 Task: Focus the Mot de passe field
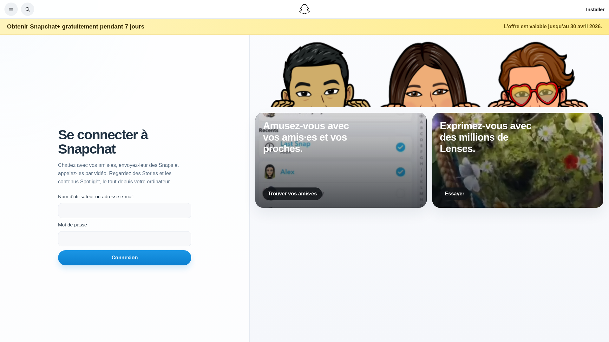125,239
